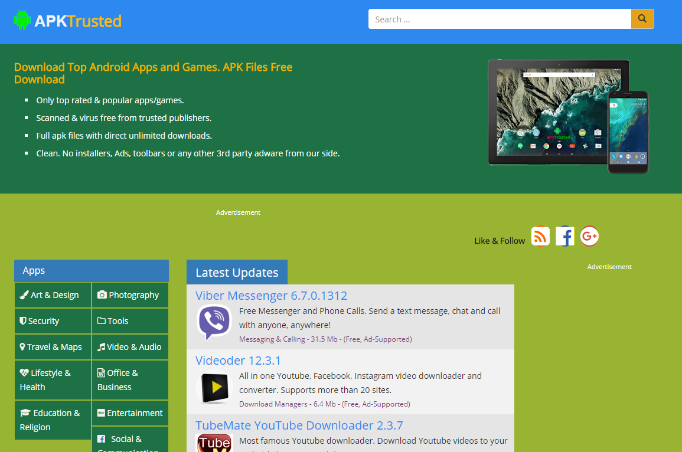Open Videoder 12.3.1 title link

click(x=238, y=361)
